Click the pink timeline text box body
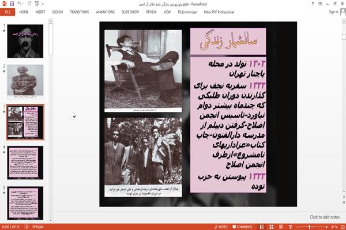The height and width of the screenshot is (230, 346). pos(228,125)
